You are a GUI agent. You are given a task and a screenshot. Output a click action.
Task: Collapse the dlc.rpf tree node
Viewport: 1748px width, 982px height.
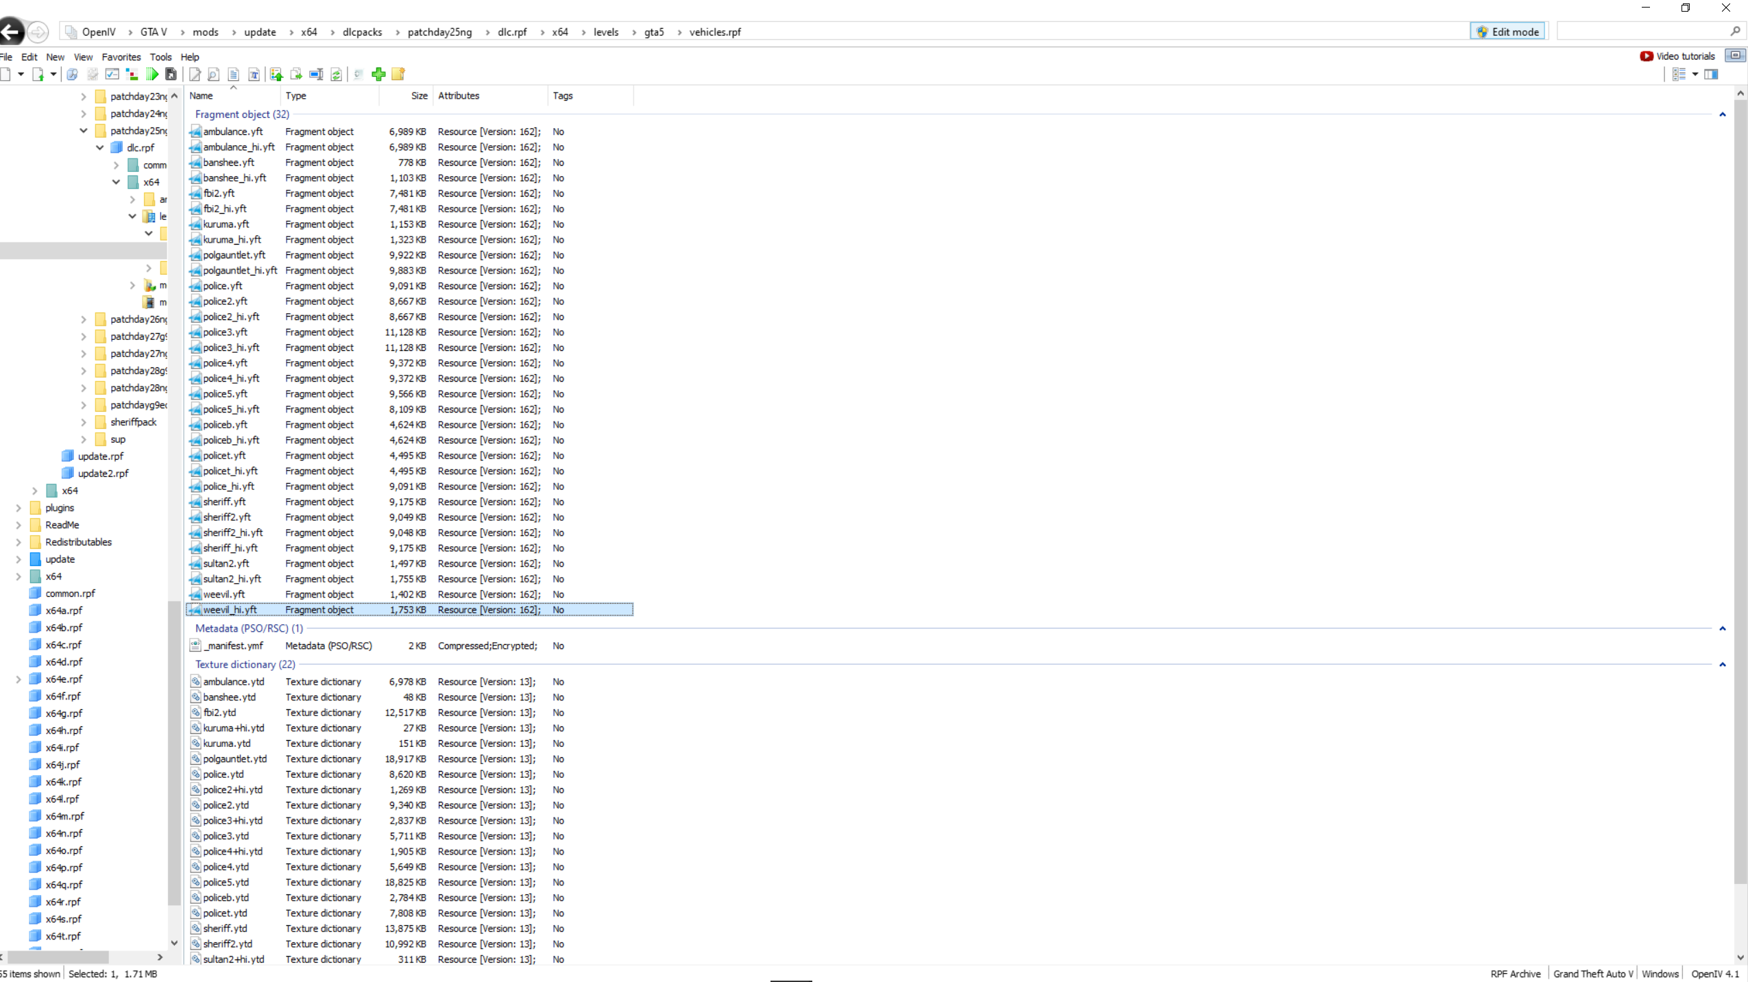100,147
